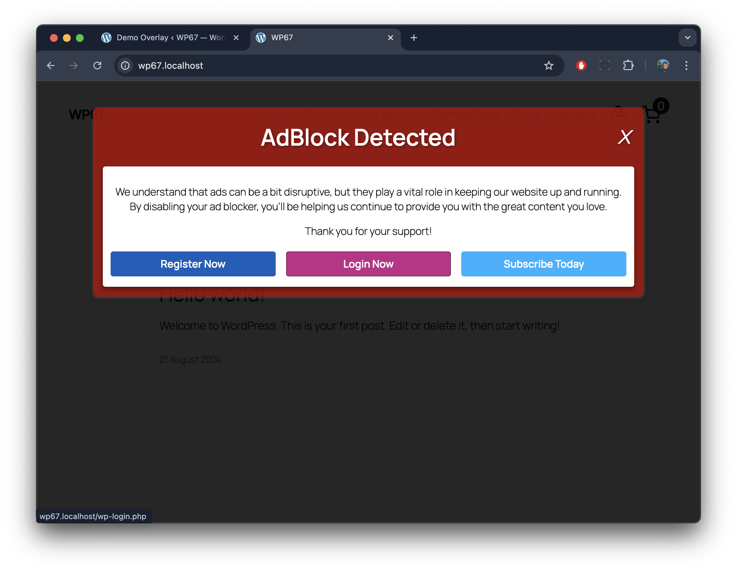Open the Chrome three-dot menu
The width and height of the screenshot is (737, 571).
[686, 66]
